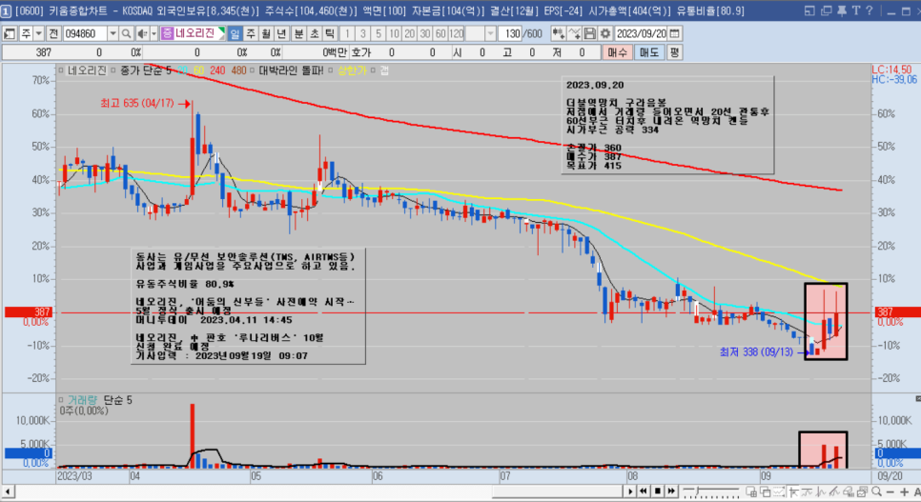The image size is (921, 502).
Task: Toggle the 대박라인 돌파! indicator checkbox
Action: pyautogui.click(x=253, y=70)
